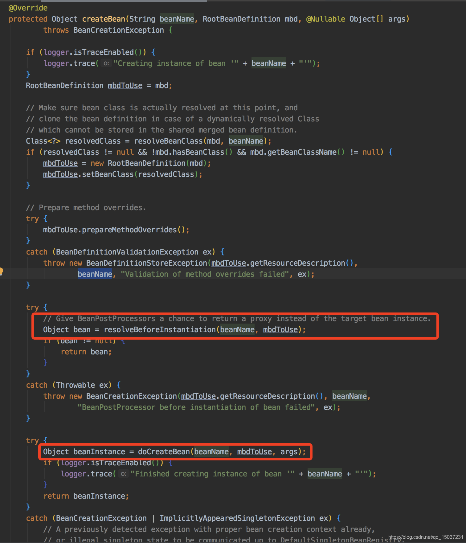Click the "Prepare method overrides." comment
Screen dimensions: 466x543
pos(86,208)
